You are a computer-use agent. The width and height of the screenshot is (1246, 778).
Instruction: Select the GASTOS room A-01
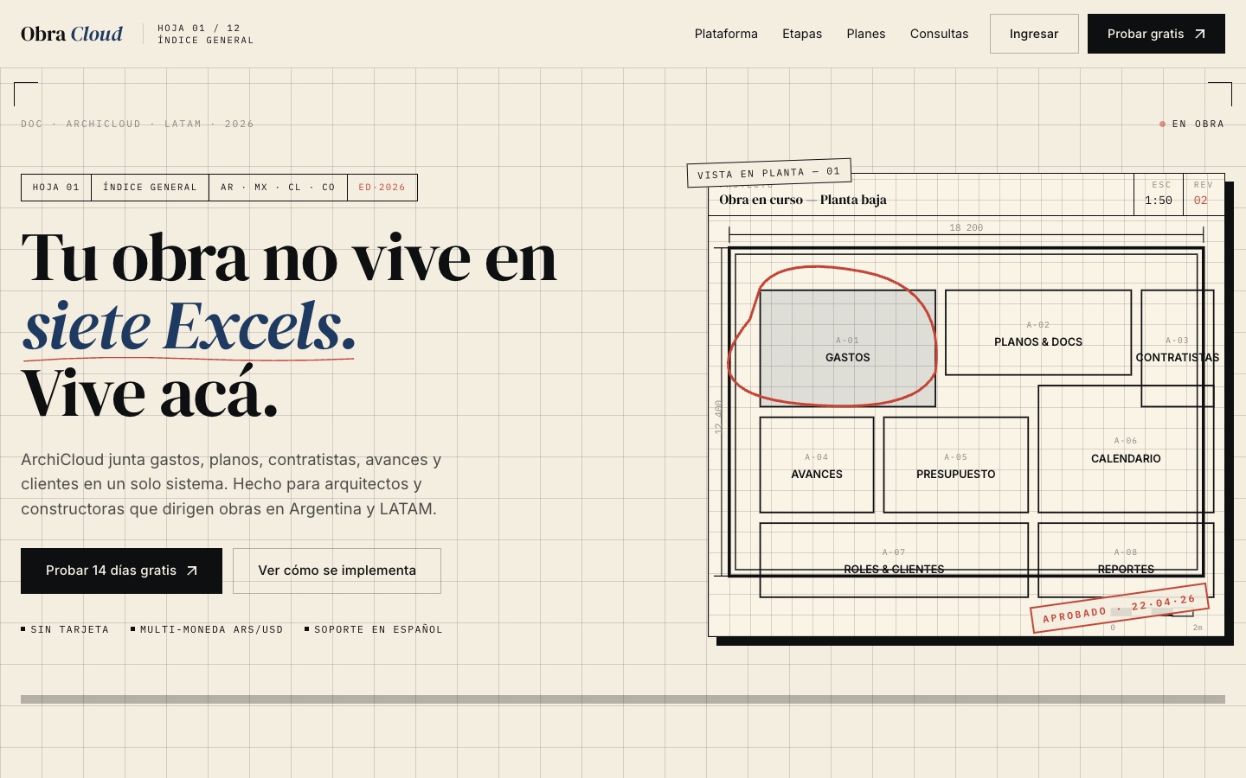coord(847,348)
